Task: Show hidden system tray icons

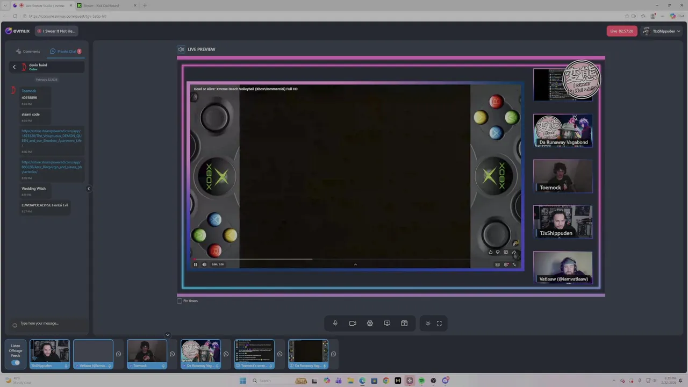Action: pyautogui.click(x=613, y=381)
